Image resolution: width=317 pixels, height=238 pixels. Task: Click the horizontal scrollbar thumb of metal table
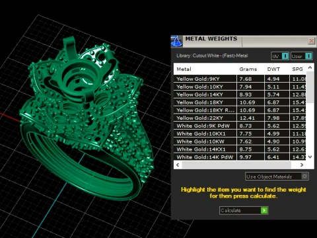(236, 165)
